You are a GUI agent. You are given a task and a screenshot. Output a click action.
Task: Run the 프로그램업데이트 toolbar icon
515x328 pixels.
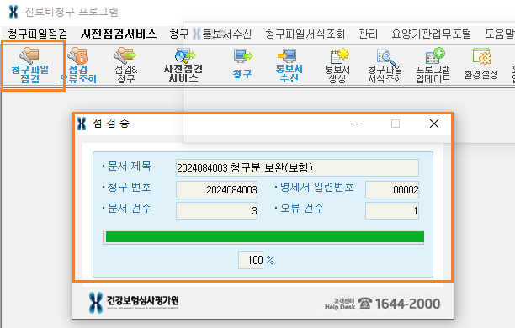(x=433, y=65)
